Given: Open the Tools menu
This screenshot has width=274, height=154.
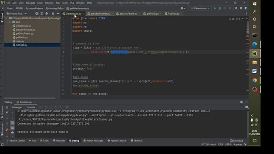Looking at the screenshot, I should tap(65, 3).
